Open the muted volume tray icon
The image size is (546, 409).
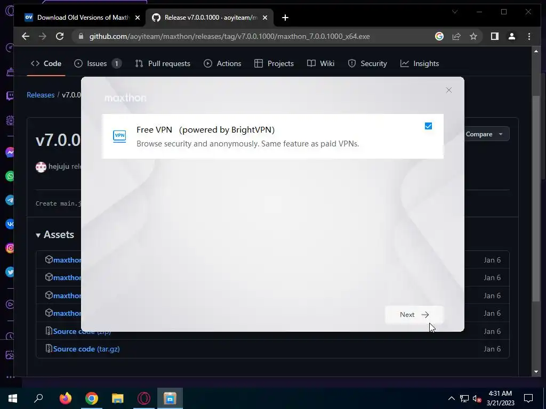477,398
